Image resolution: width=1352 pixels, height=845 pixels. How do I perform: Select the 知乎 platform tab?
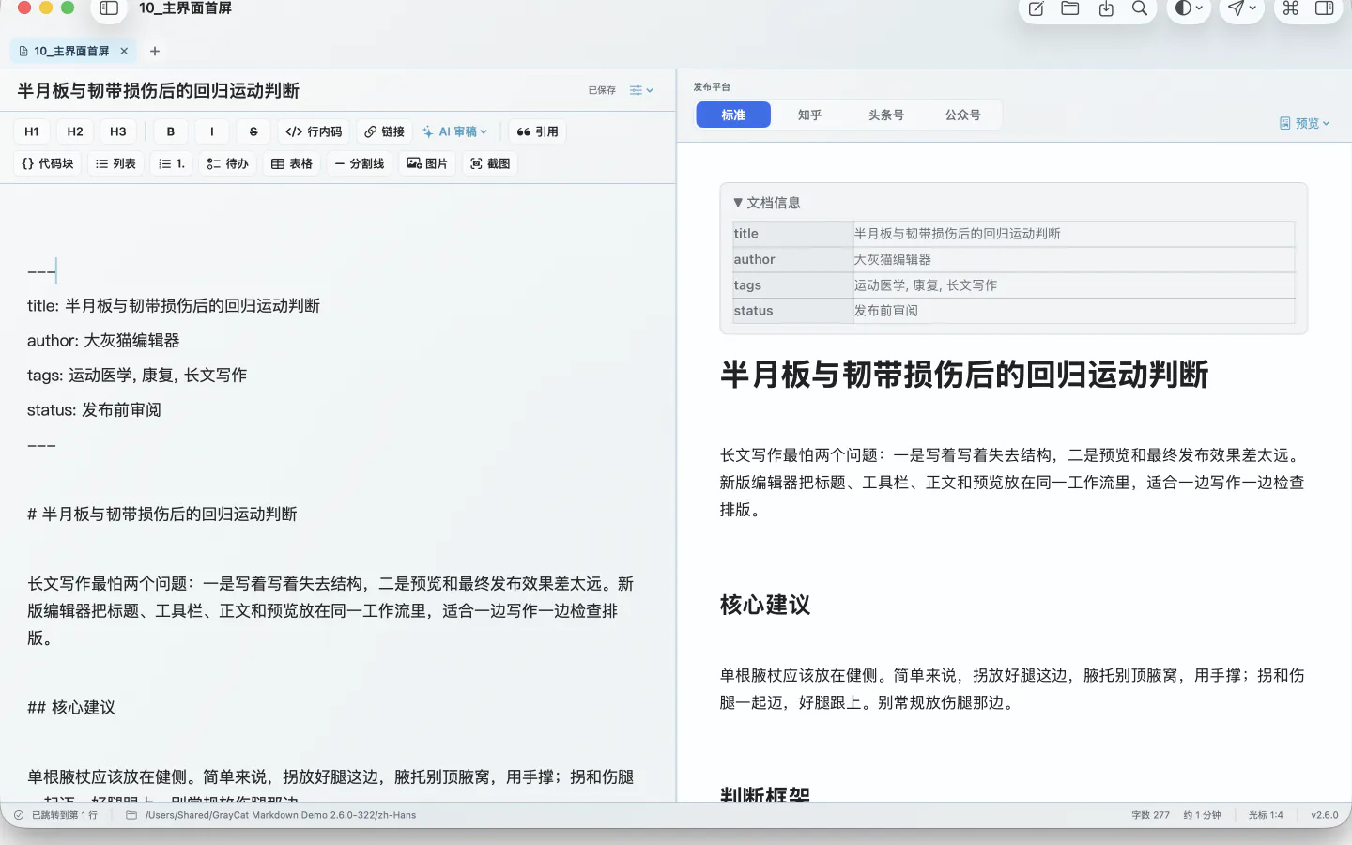(x=809, y=115)
